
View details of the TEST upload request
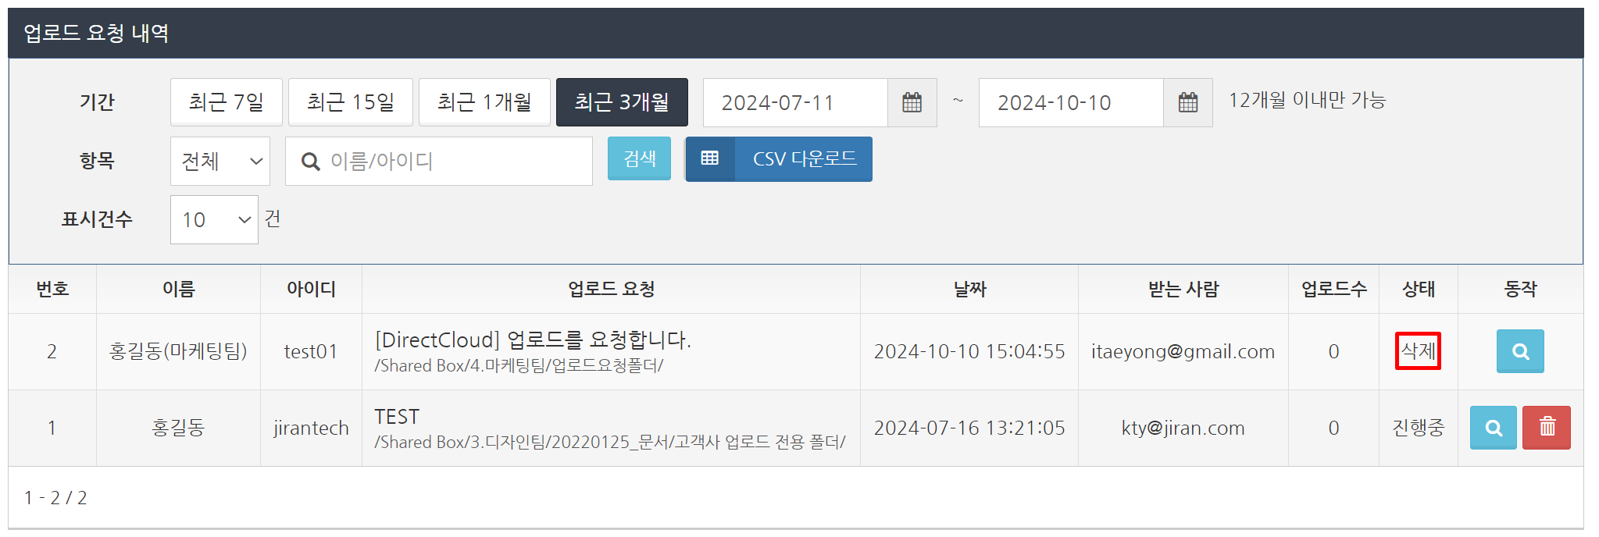1493,428
